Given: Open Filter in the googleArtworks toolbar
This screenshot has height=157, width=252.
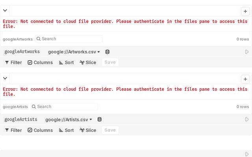Looking at the screenshot, I should (x=13, y=62).
